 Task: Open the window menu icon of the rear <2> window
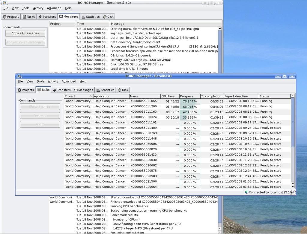tap(4, 3)
